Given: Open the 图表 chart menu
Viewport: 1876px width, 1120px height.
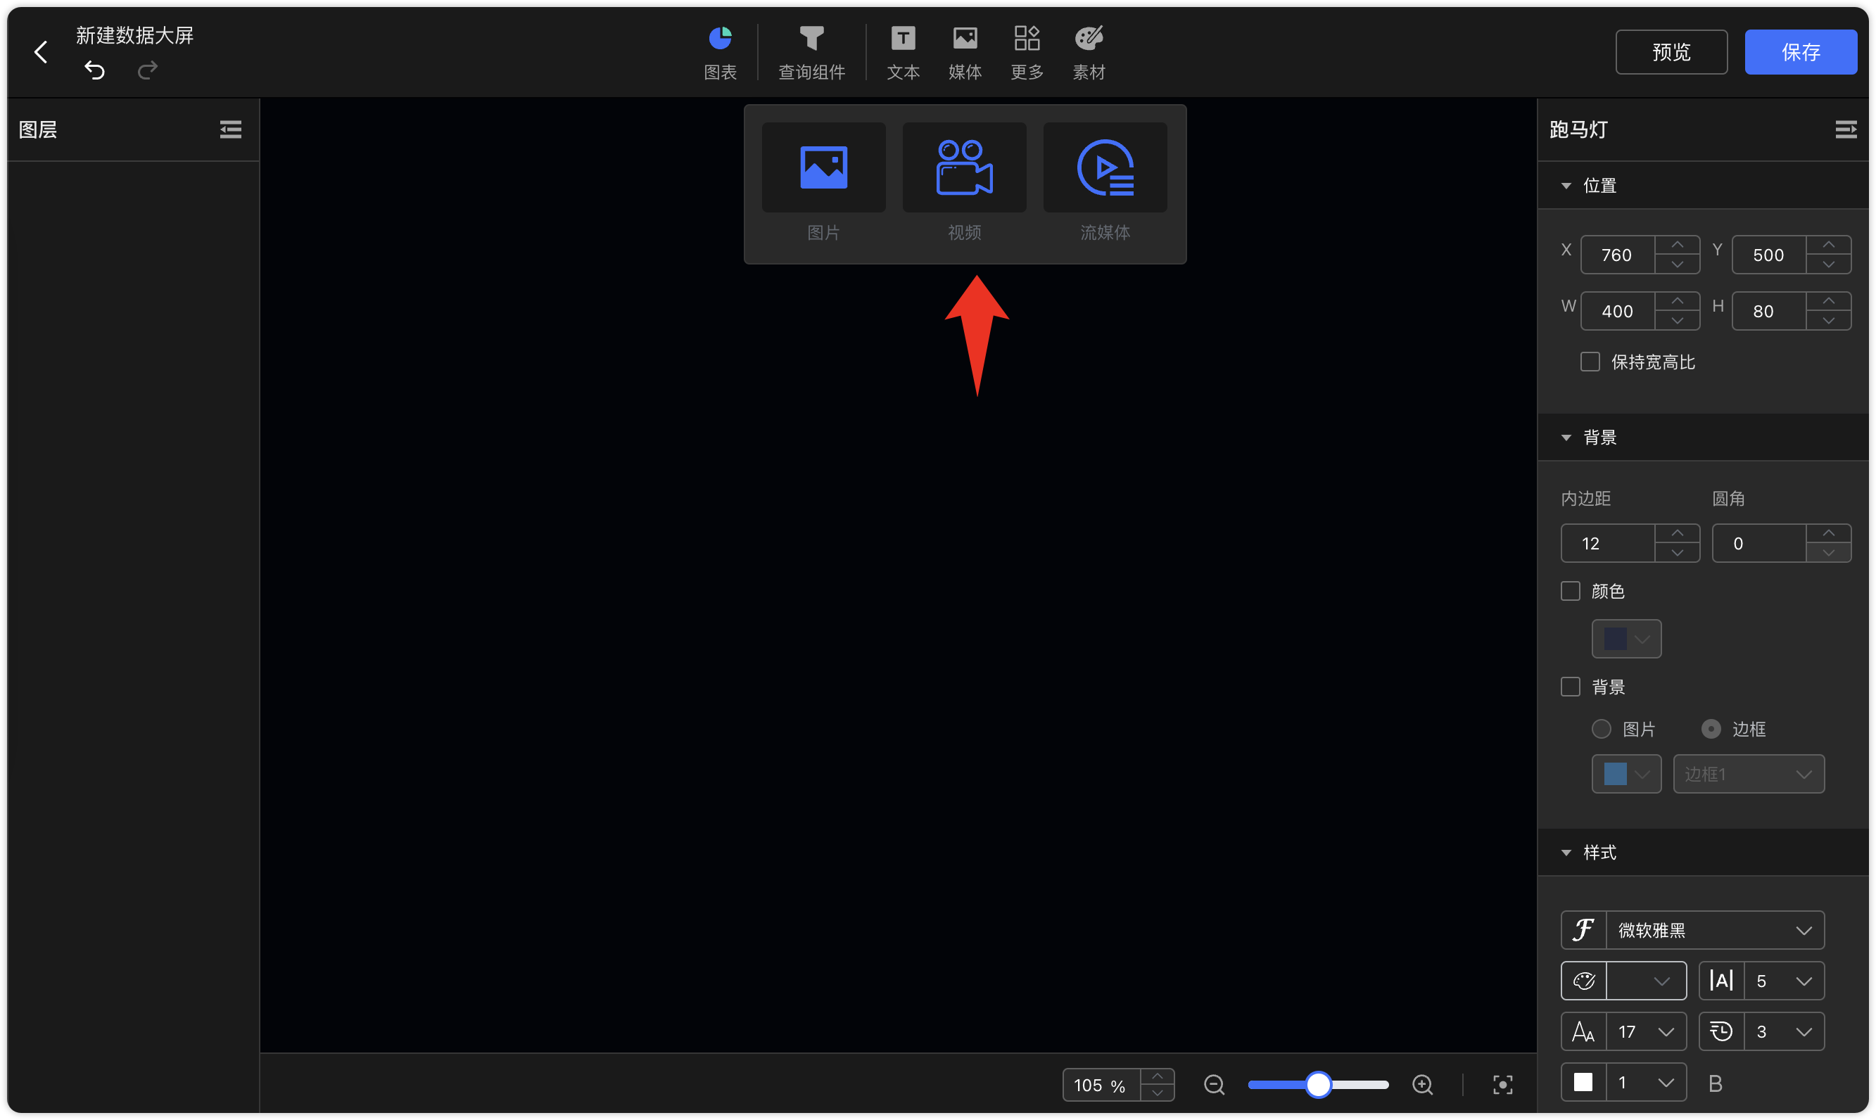Looking at the screenshot, I should coord(719,53).
